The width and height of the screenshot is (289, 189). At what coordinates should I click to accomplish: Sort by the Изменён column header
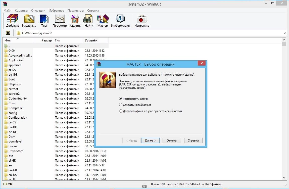tap(96, 40)
